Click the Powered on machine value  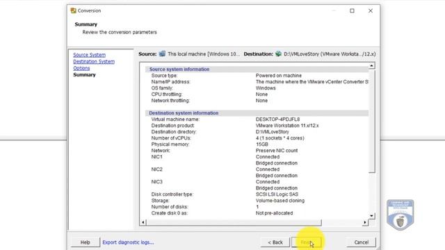pos(279,76)
